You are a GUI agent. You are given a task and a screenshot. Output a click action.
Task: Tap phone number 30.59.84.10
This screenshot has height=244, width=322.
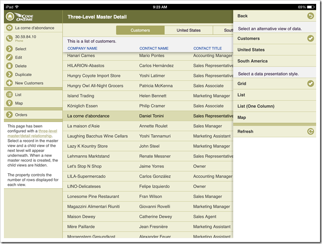coord(25,37)
